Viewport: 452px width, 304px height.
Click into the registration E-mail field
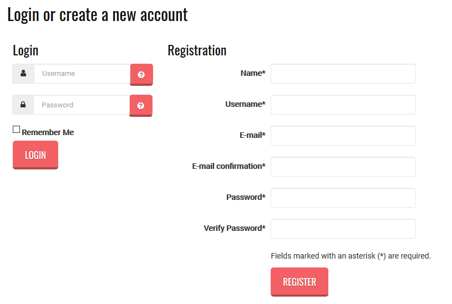coord(343,136)
